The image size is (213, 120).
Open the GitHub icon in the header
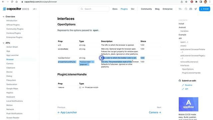point(186,9)
